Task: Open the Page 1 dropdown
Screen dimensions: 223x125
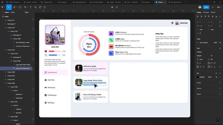Action: click(27, 12)
